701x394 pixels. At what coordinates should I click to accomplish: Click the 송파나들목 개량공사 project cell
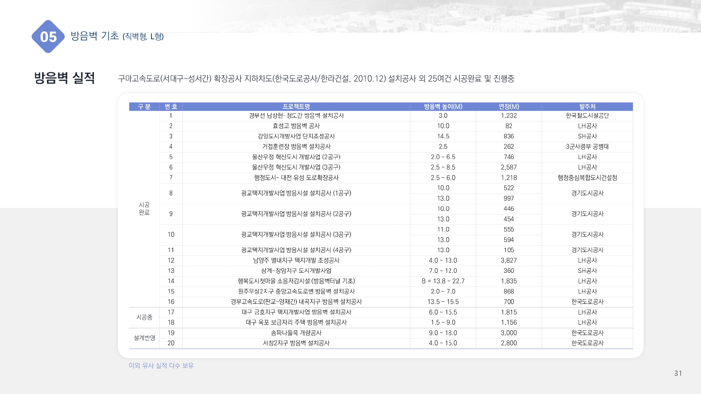[x=296, y=333]
